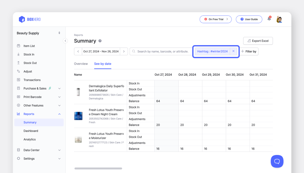
Task: Select the Item List icon in sidebar
Action: tap(18, 46)
